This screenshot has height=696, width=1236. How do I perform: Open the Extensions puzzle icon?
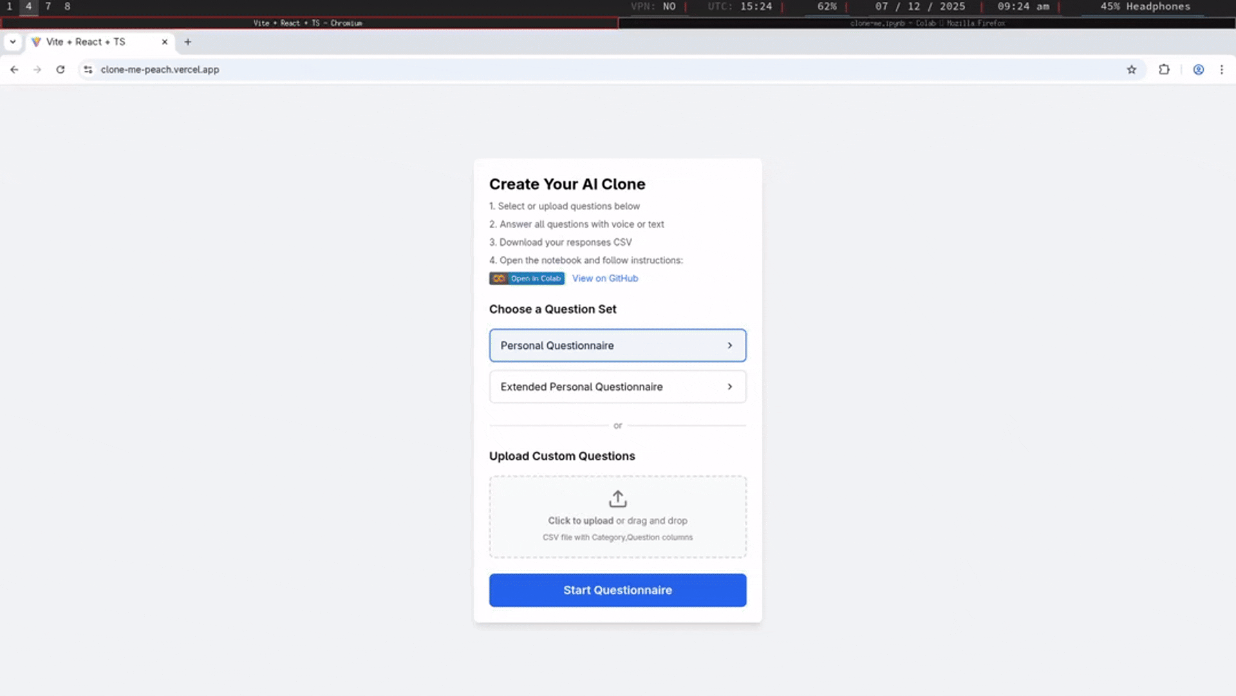tap(1164, 70)
